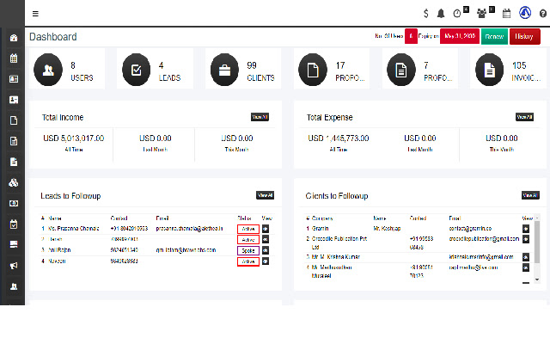Open the dollar sign currency icon
This screenshot has width=550, height=344.
pos(426,14)
